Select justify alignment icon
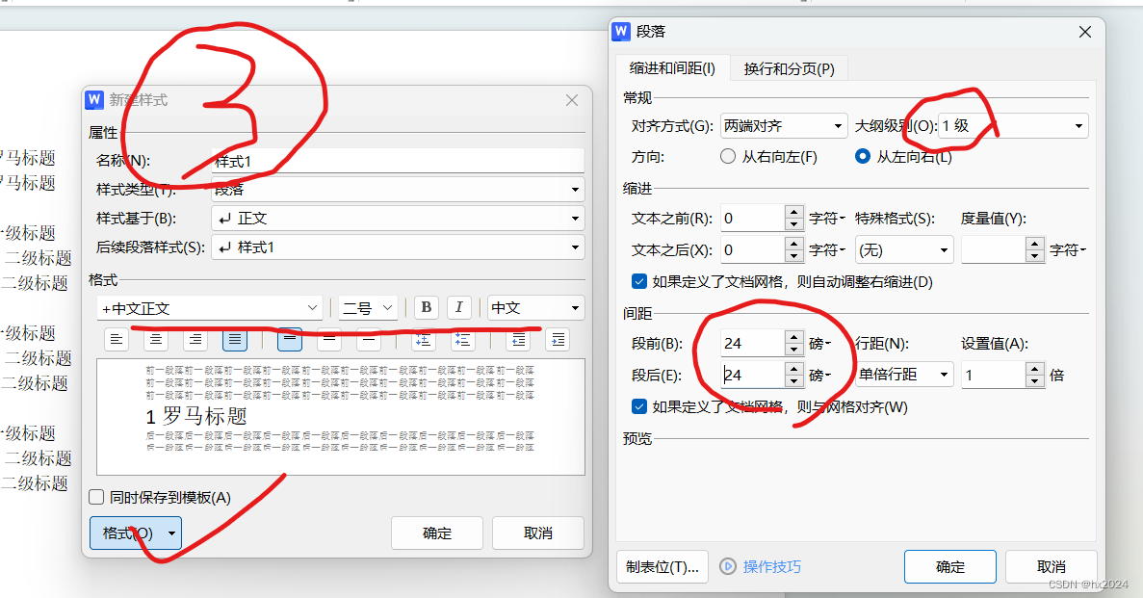The height and width of the screenshot is (598, 1143). (235, 339)
